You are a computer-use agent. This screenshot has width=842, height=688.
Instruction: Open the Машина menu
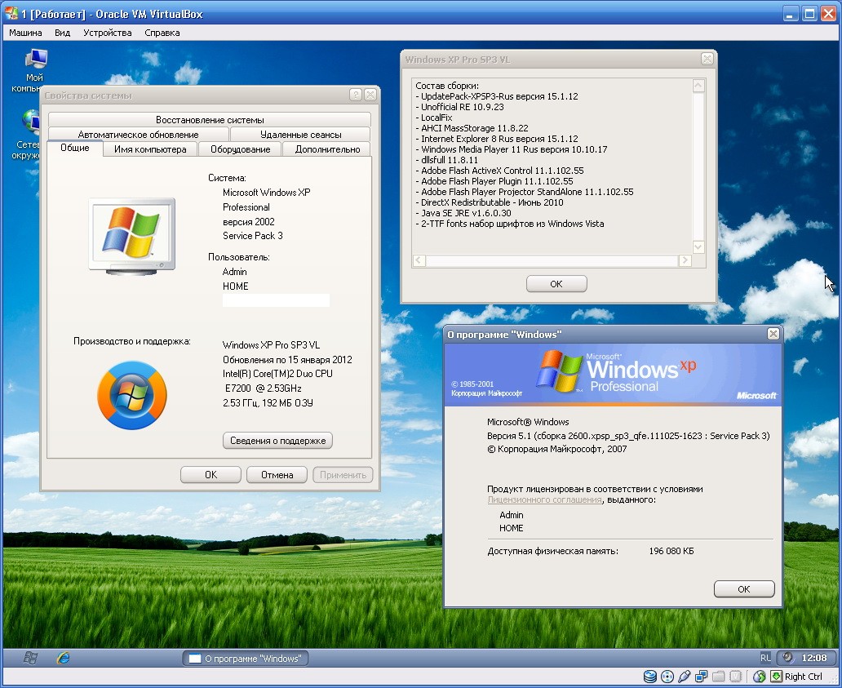(x=25, y=33)
